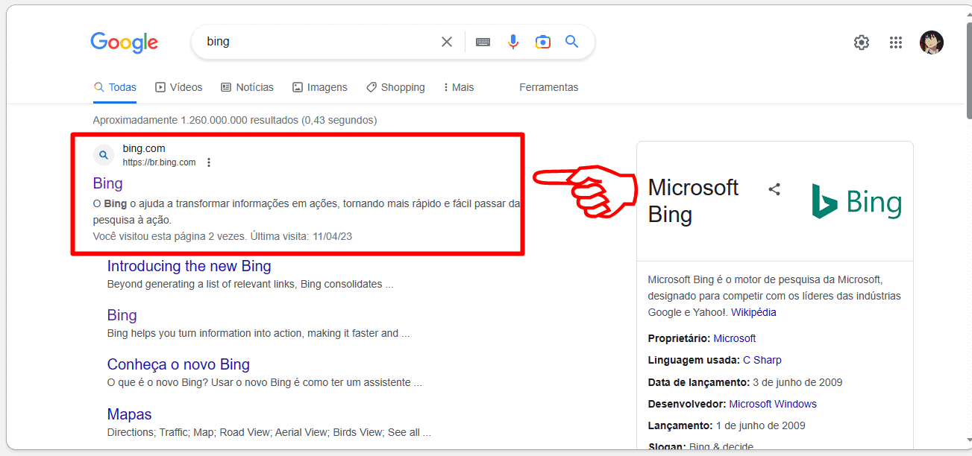This screenshot has width=972, height=456.
Task: Open the on-screen keyboard icon
Action: (x=483, y=42)
